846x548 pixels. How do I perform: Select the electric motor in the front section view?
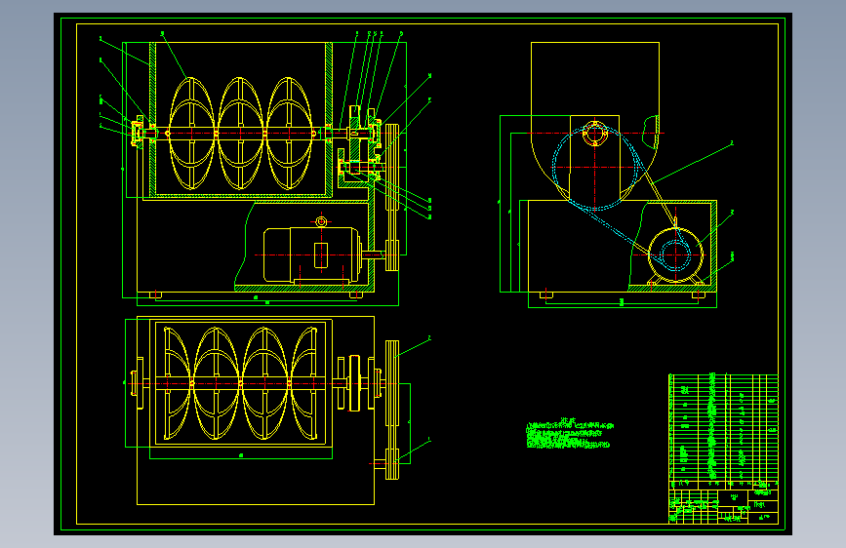(x=312, y=255)
